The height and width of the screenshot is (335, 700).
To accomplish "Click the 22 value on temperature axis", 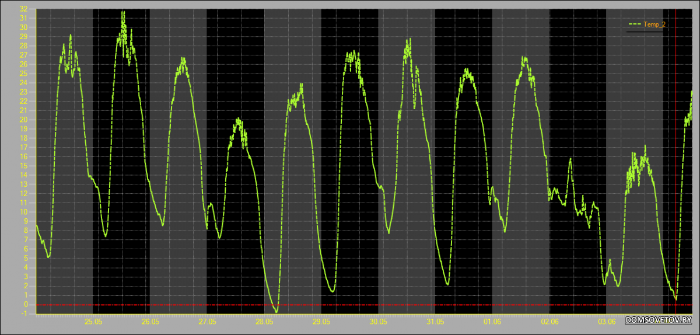I will point(23,102).
